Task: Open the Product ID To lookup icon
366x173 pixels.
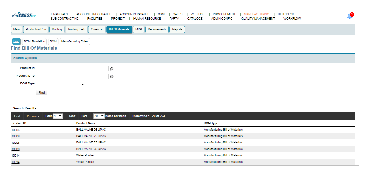Action: point(111,76)
